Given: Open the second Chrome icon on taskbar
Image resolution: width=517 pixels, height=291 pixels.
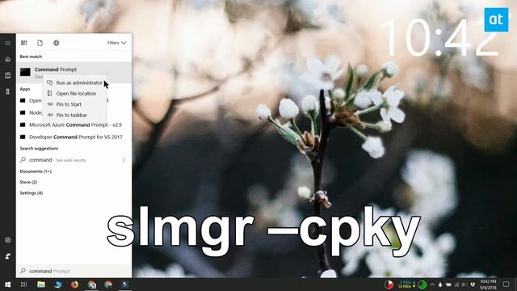Looking at the screenshot, I should click(108, 285).
